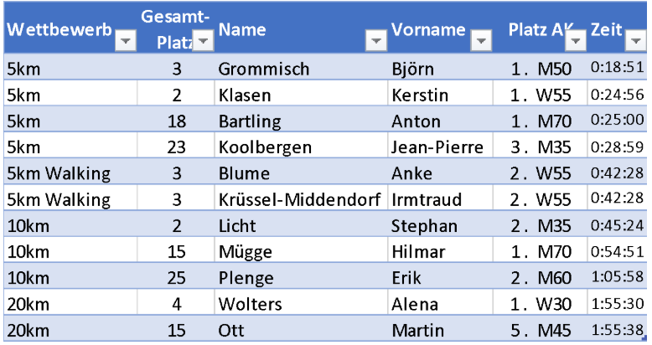Open the Gesamt-Platz filter dropdown arrow
652x345 pixels.
[x=204, y=41]
